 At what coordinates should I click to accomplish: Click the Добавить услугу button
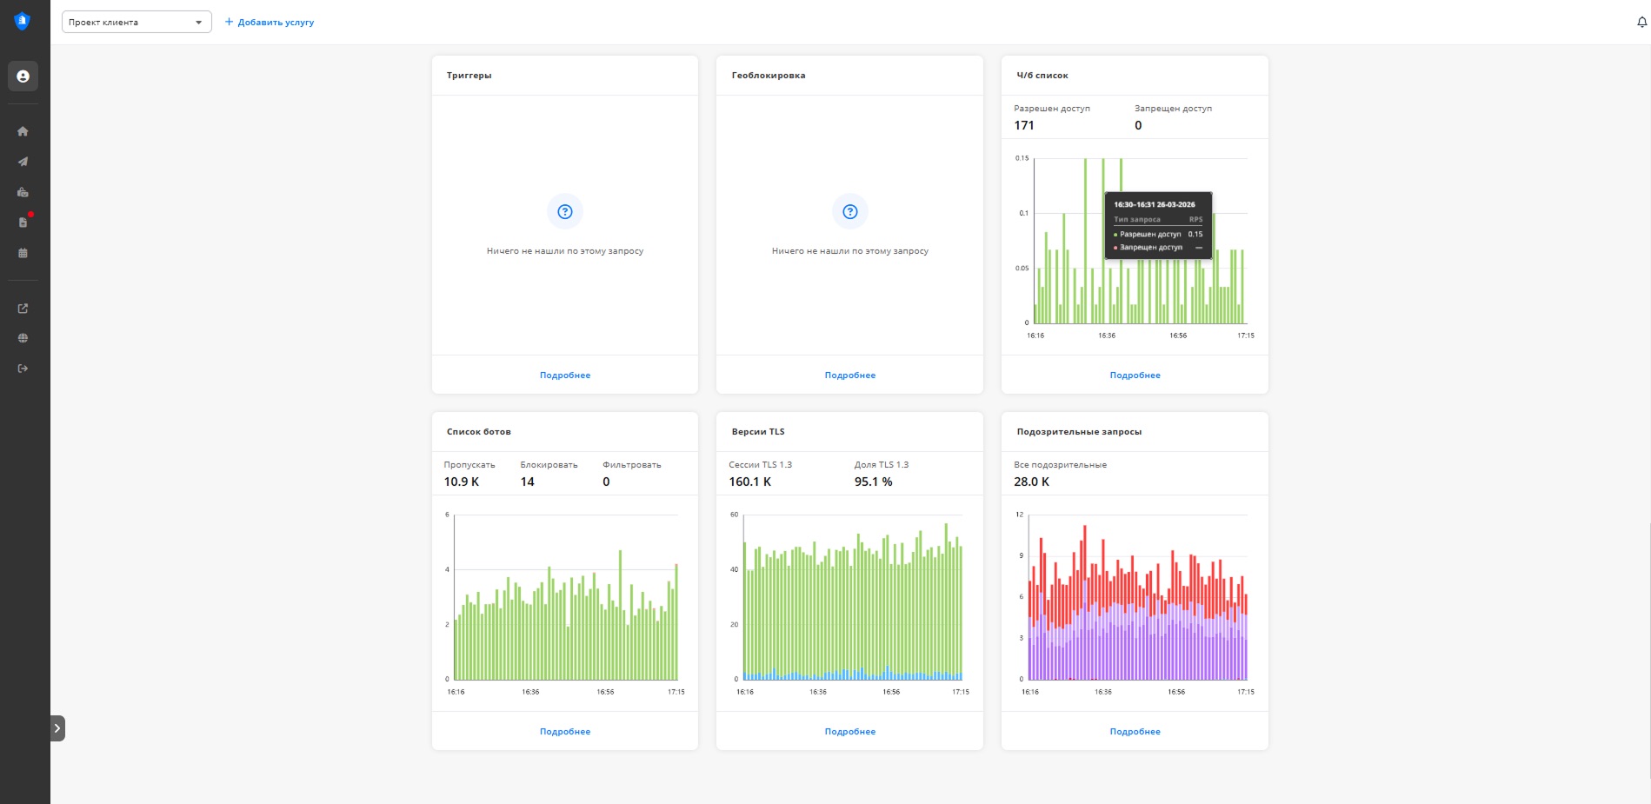point(270,23)
